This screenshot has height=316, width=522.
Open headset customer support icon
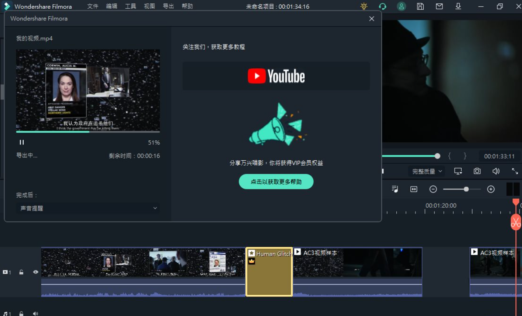(x=383, y=6)
